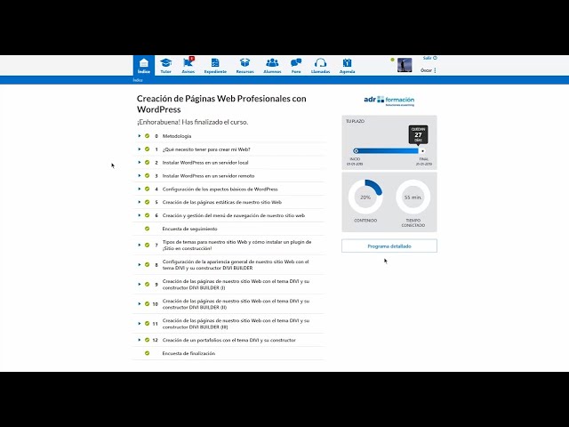Click green check beside Encuesta de finalización
This screenshot has height=427, width=569.
(x=147, y=353)
